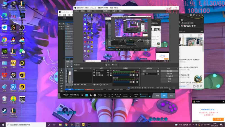This screenshot has width=225, height=127.
Task: Return to start in Studio One transport
Action: (x=82, y=95)
